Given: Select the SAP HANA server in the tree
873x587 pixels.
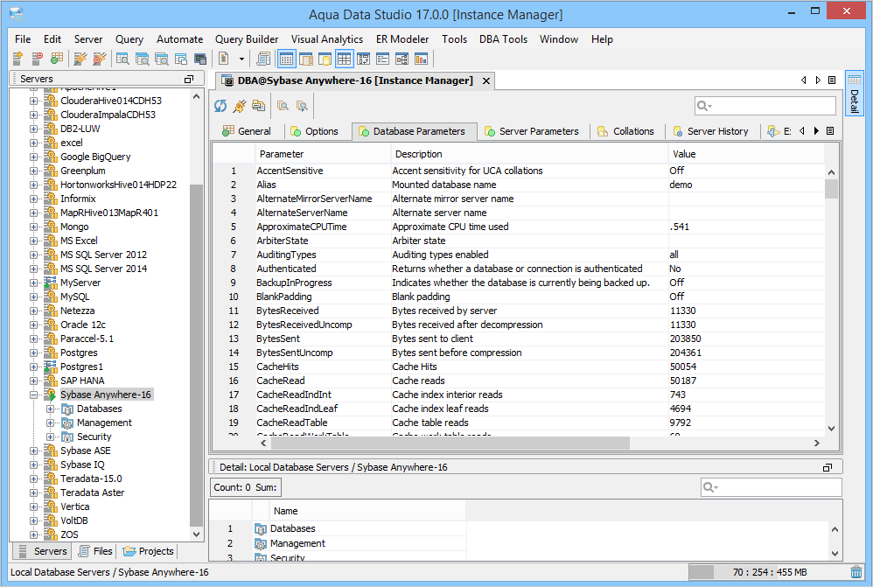Looking at the screenshot, I should tap(82, 381).
